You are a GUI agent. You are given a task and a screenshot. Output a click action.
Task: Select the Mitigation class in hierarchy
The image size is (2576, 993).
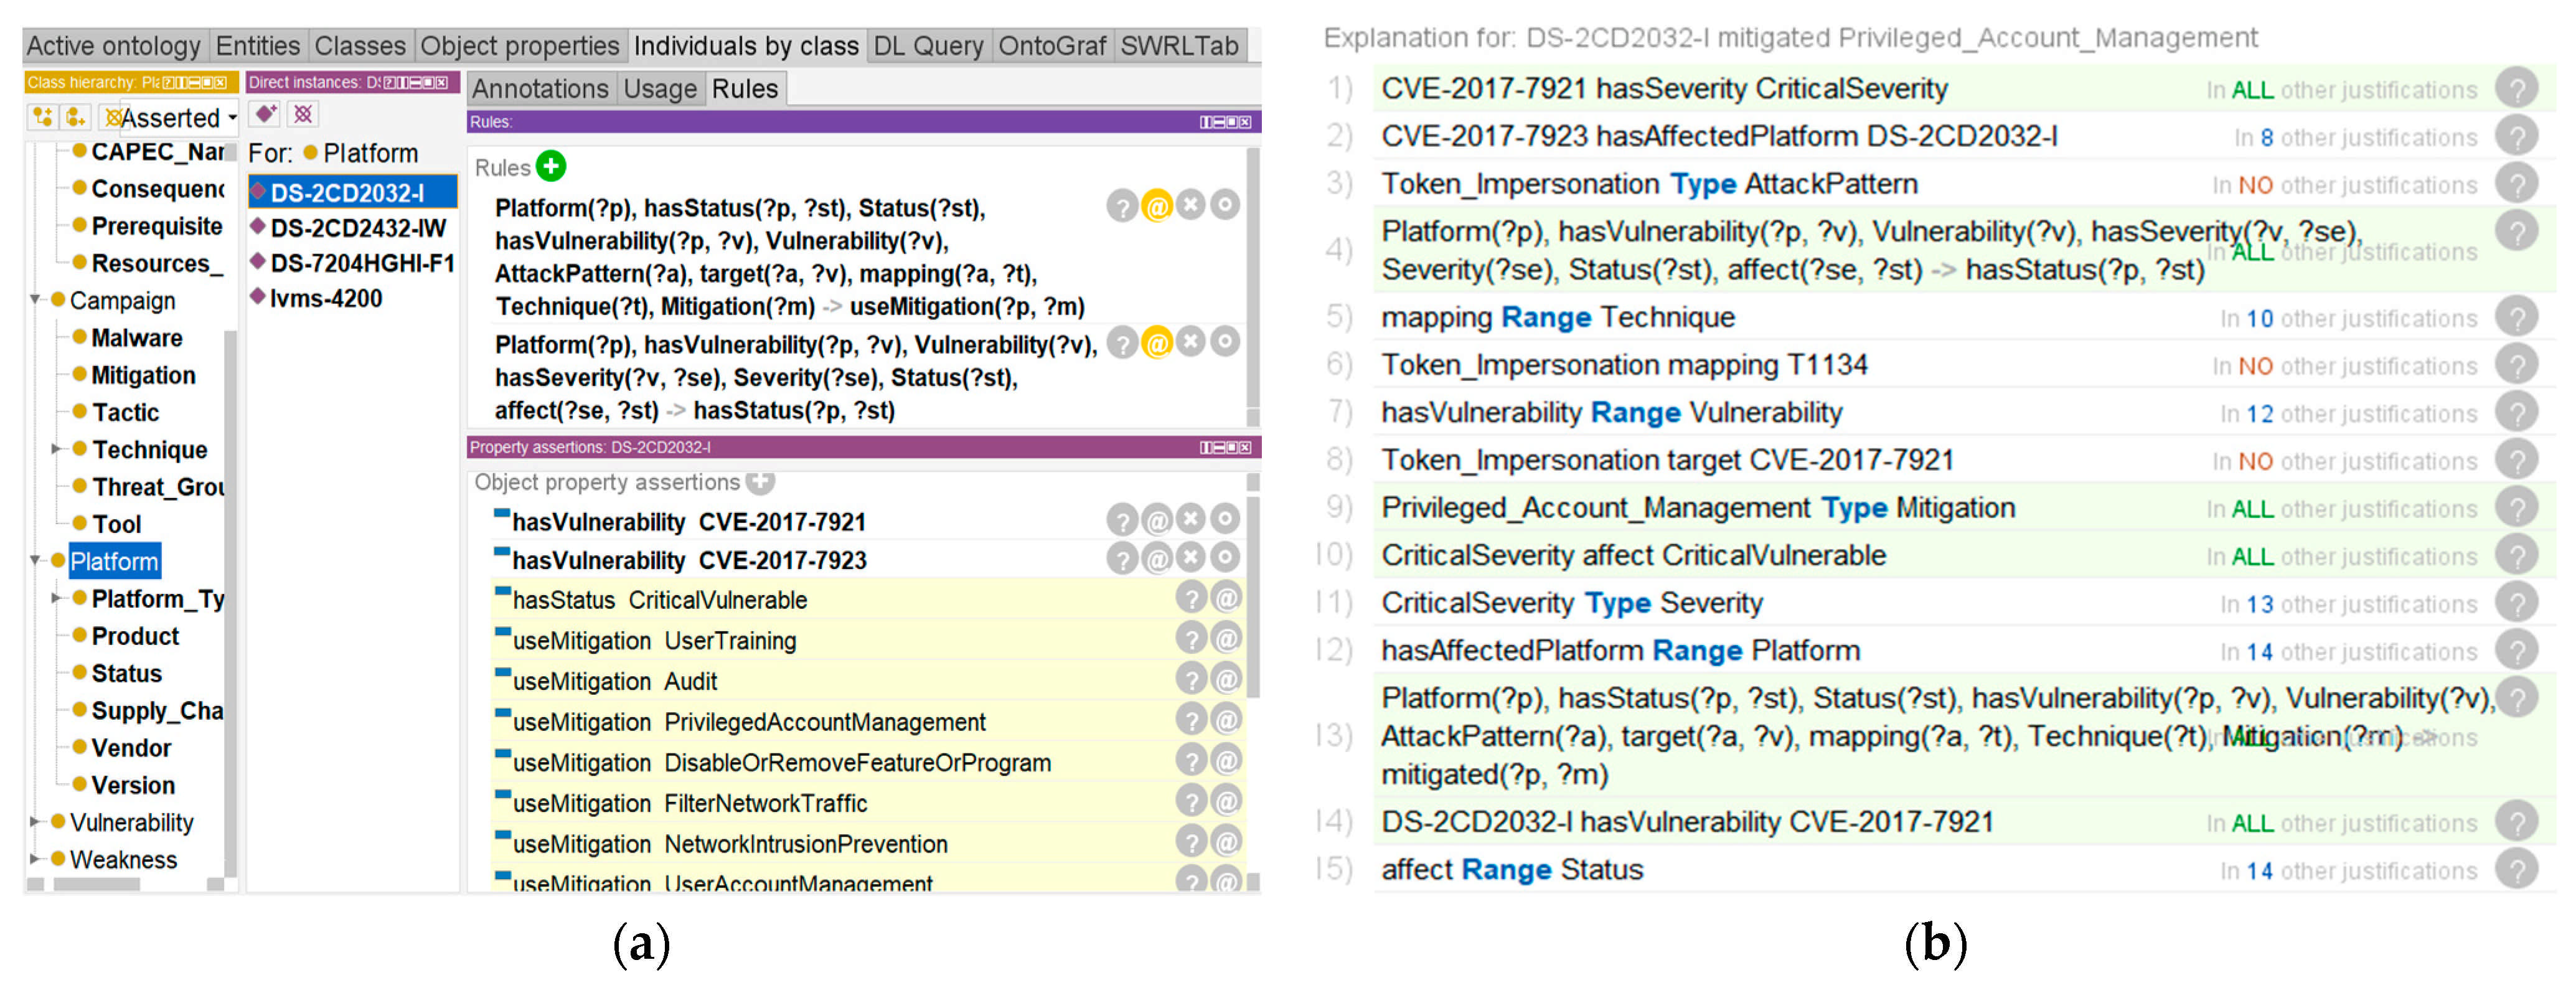click(x=143, y=375)
